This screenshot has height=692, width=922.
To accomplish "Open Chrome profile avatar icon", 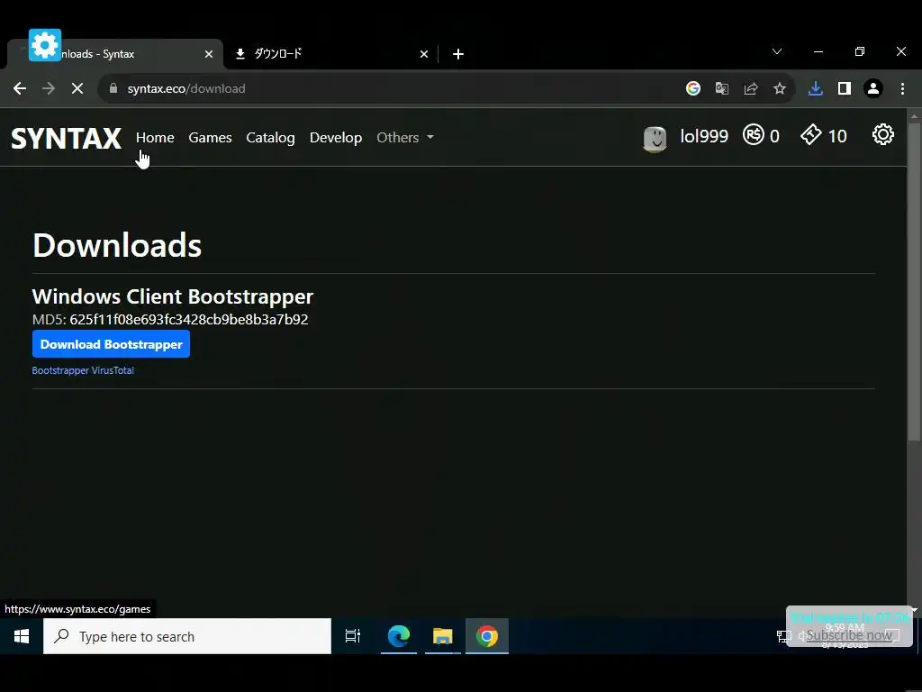I will (873, 89).
